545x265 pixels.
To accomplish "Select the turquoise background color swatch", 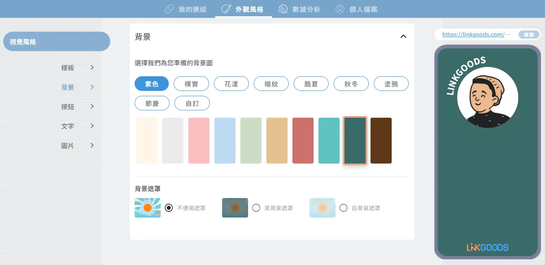I will [329, 140].
